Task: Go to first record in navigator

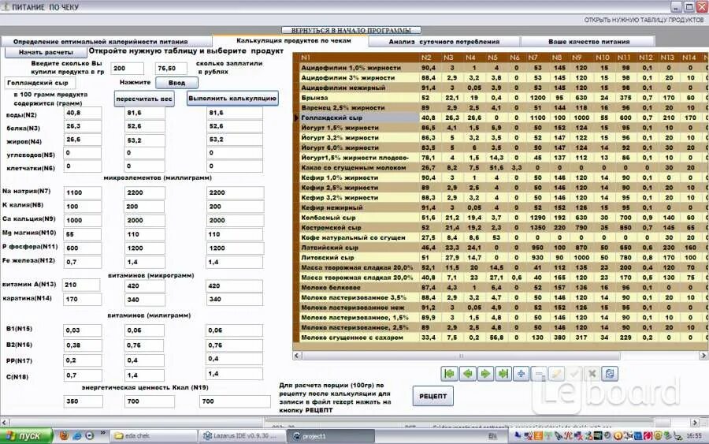Action: 450,374
